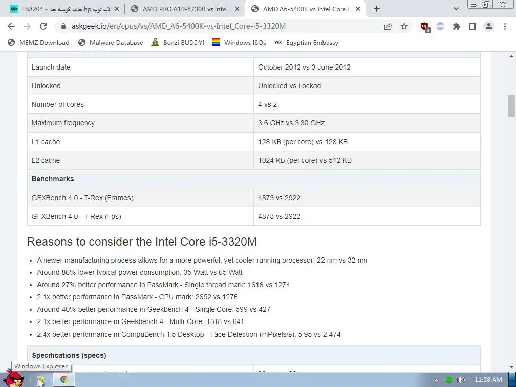Open Chrome three-dot menu
The height and width of the screenshot is (387, 516).
(x=505, y=26)
